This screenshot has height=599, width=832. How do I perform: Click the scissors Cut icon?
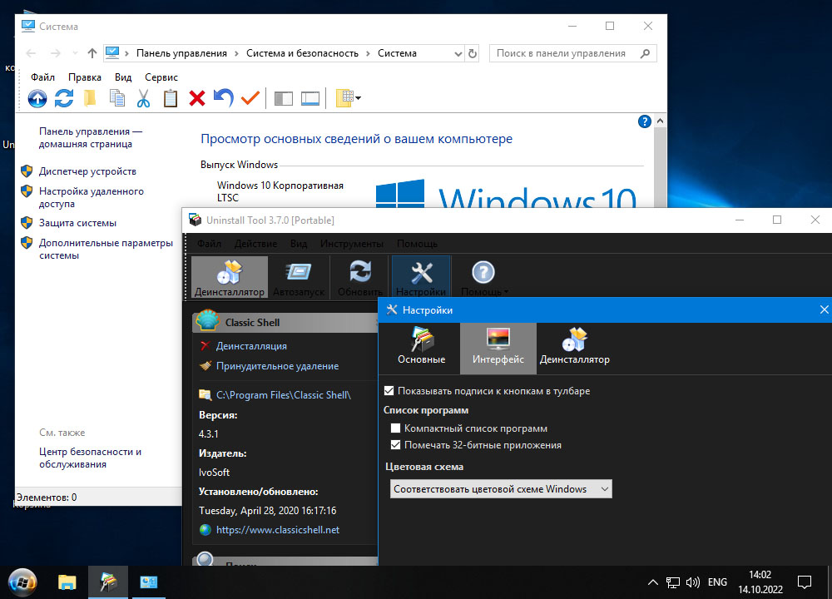143,98
